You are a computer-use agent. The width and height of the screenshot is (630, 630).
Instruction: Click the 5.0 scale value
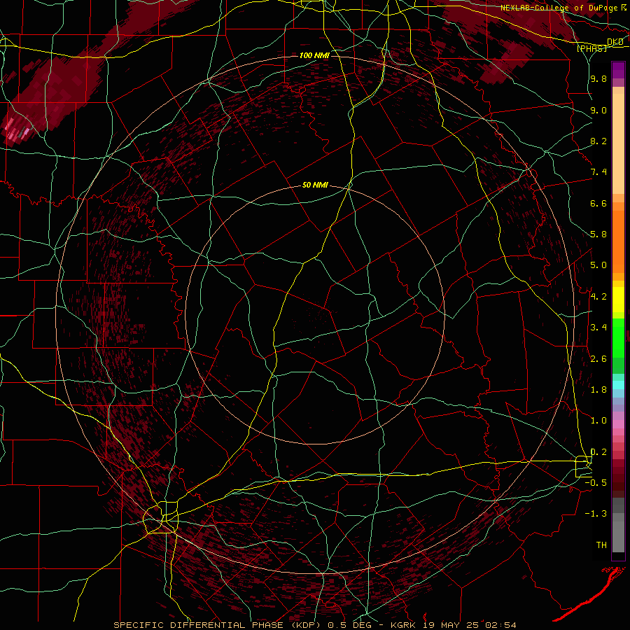coord(598,265)
